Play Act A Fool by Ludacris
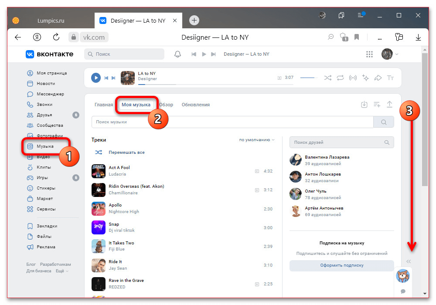Screen dimensions: 436x305 (x=182, y=171)
